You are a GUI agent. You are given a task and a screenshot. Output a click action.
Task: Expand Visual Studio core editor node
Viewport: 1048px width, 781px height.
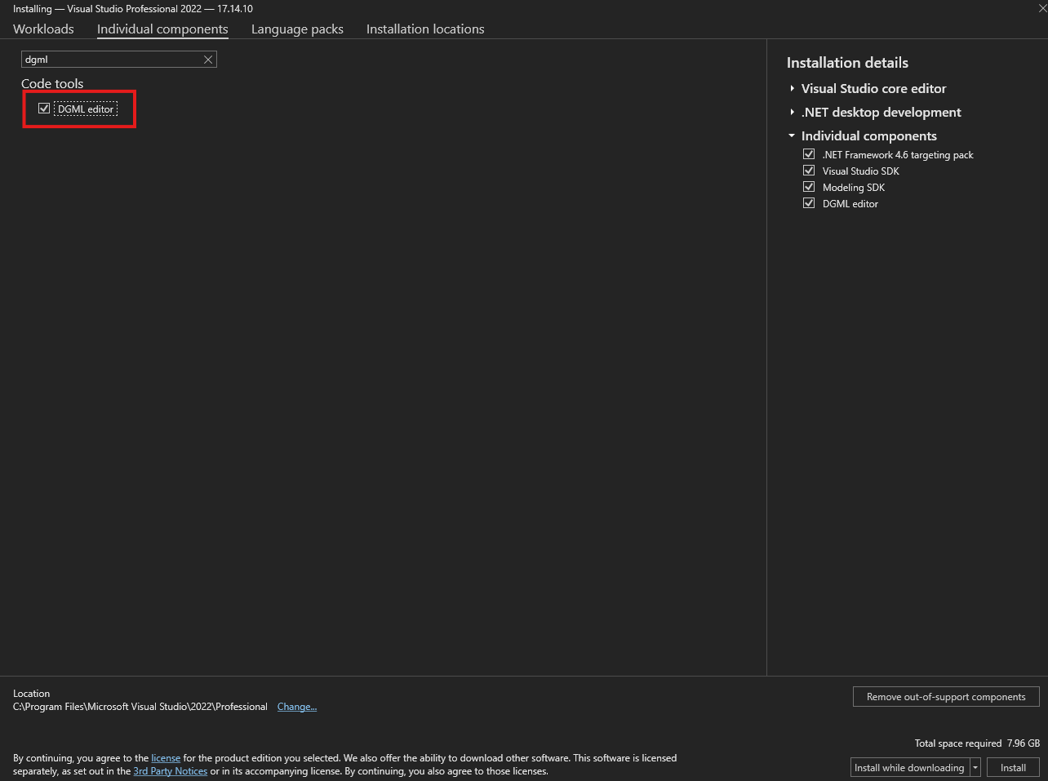792,88
